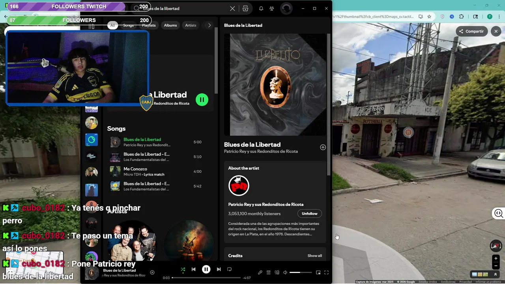This screenshot has height=284, width=505.
Task: Toggle shuffle in the player bar
Action: 183,269
